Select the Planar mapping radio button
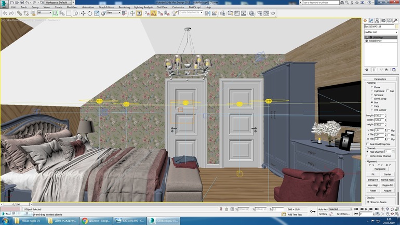Viewport: 400px width, 225px height. (x=372, y=87)
